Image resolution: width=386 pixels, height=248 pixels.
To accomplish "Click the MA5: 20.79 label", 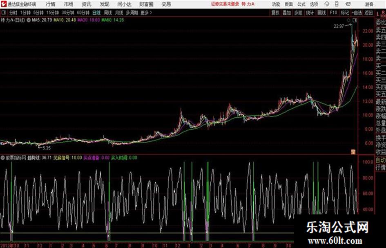I will (42, 20).
